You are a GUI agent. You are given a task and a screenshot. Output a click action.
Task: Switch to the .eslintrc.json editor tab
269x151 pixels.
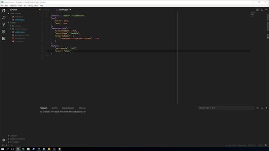pyautogui.click(x=63, y=10)
